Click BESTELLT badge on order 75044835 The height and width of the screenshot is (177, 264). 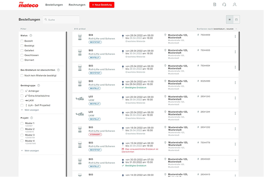click(95, 58)
